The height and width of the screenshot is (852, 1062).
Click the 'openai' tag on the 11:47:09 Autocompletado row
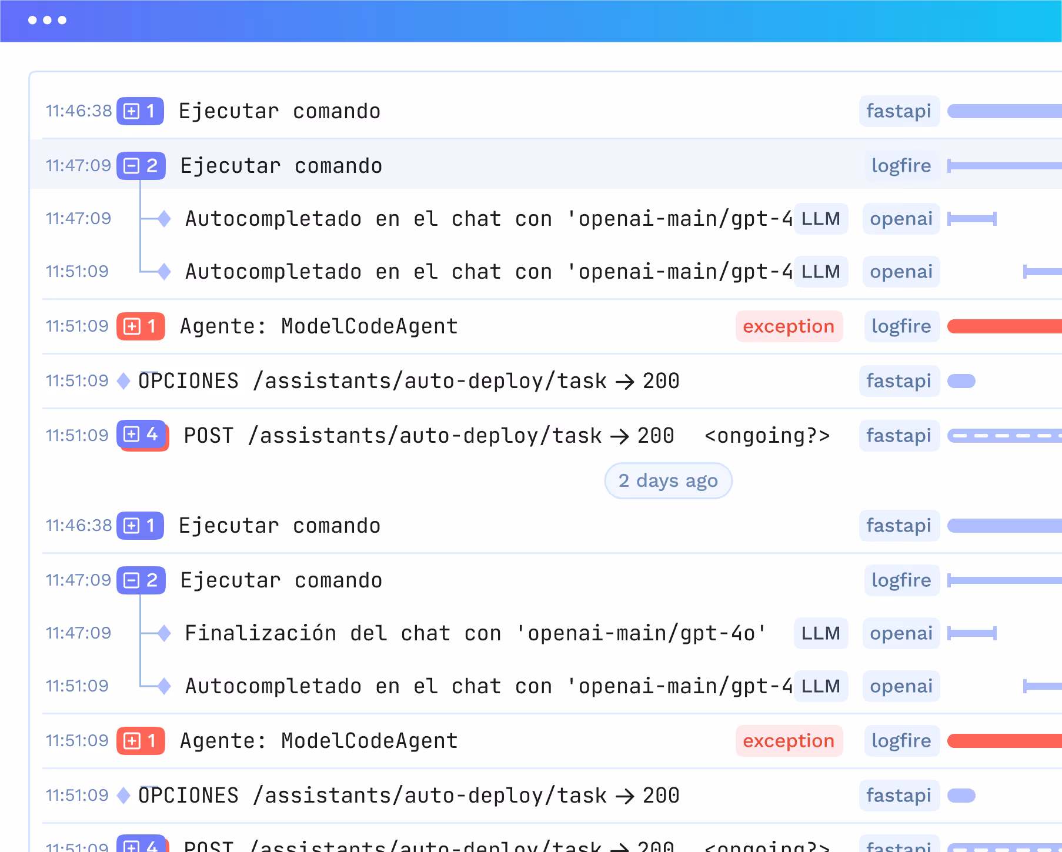tap(901, 219)
